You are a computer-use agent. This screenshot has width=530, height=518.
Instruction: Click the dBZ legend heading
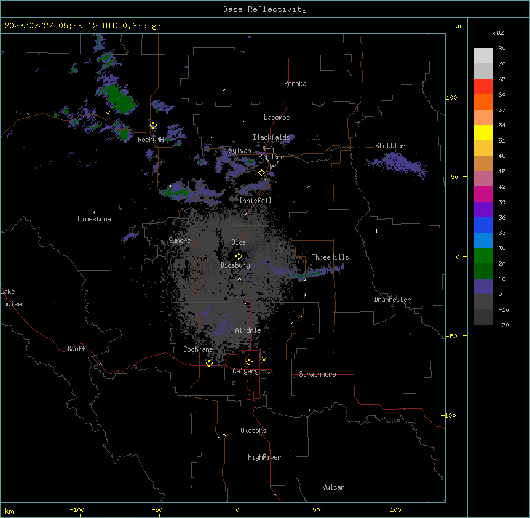498,33
